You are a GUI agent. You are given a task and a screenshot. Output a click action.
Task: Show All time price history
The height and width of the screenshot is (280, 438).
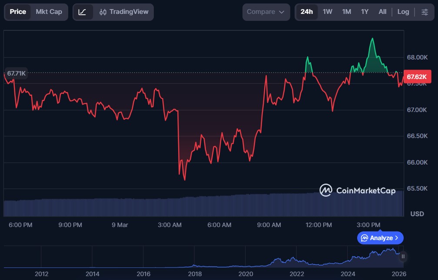[382, 12]
